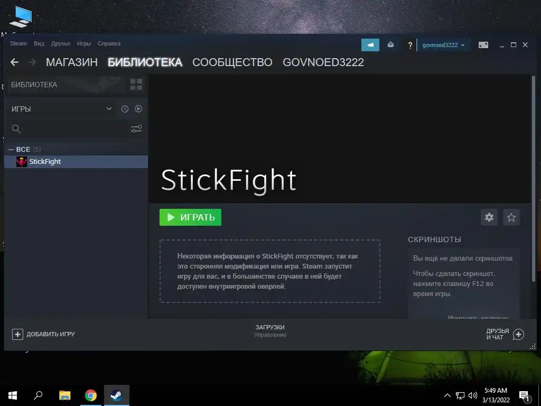This screenshot has width=541, height=406.
Task: Click the Steam taskbar icon
Action: click(x=117, y=395)
